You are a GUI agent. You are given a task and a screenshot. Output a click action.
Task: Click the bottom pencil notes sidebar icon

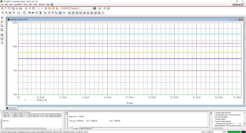click(2, 43)
